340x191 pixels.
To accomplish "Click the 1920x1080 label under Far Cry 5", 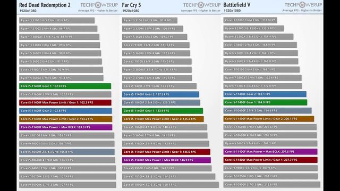I will 131,11.
